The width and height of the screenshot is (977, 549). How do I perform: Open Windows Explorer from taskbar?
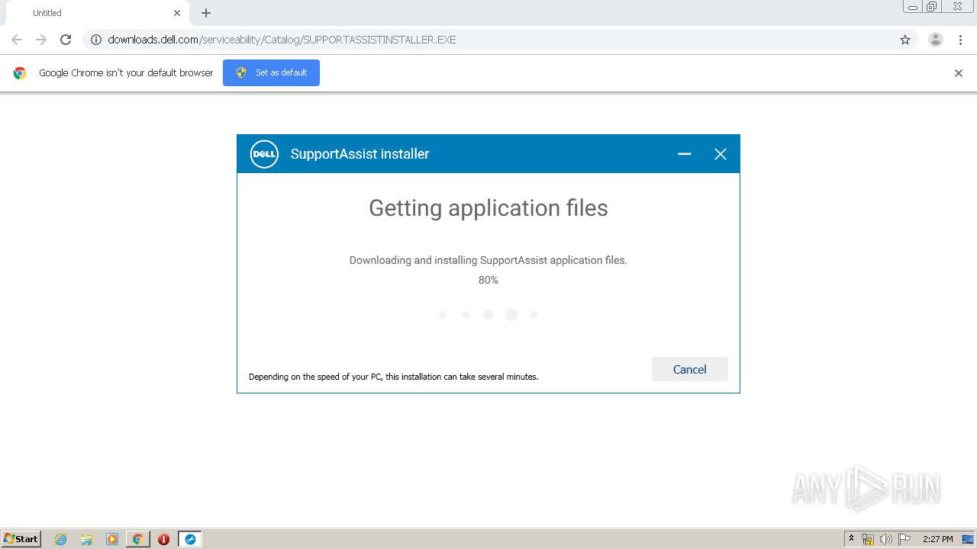86,539
